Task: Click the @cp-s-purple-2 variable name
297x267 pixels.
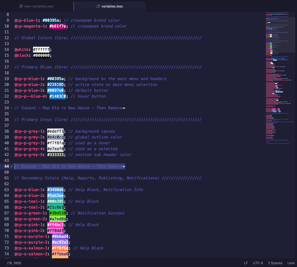Action: pyautogui.click(x=31, y=242)
